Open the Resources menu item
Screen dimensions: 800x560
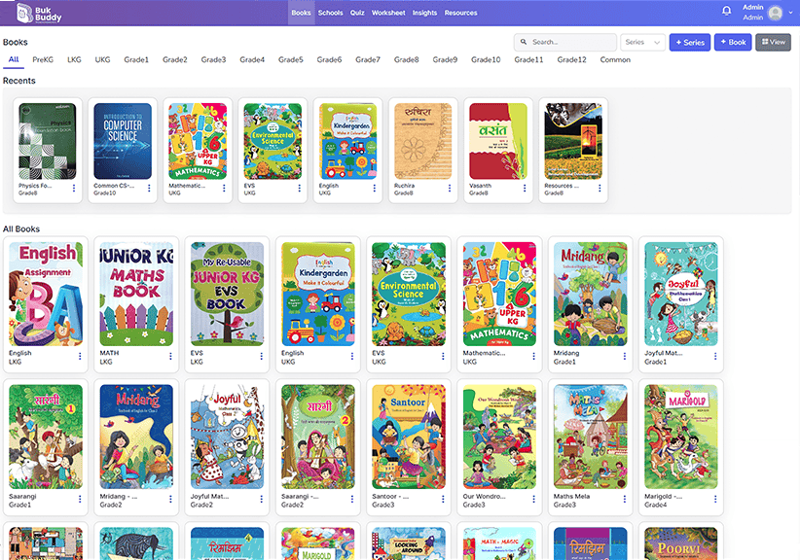click(460, 13)
